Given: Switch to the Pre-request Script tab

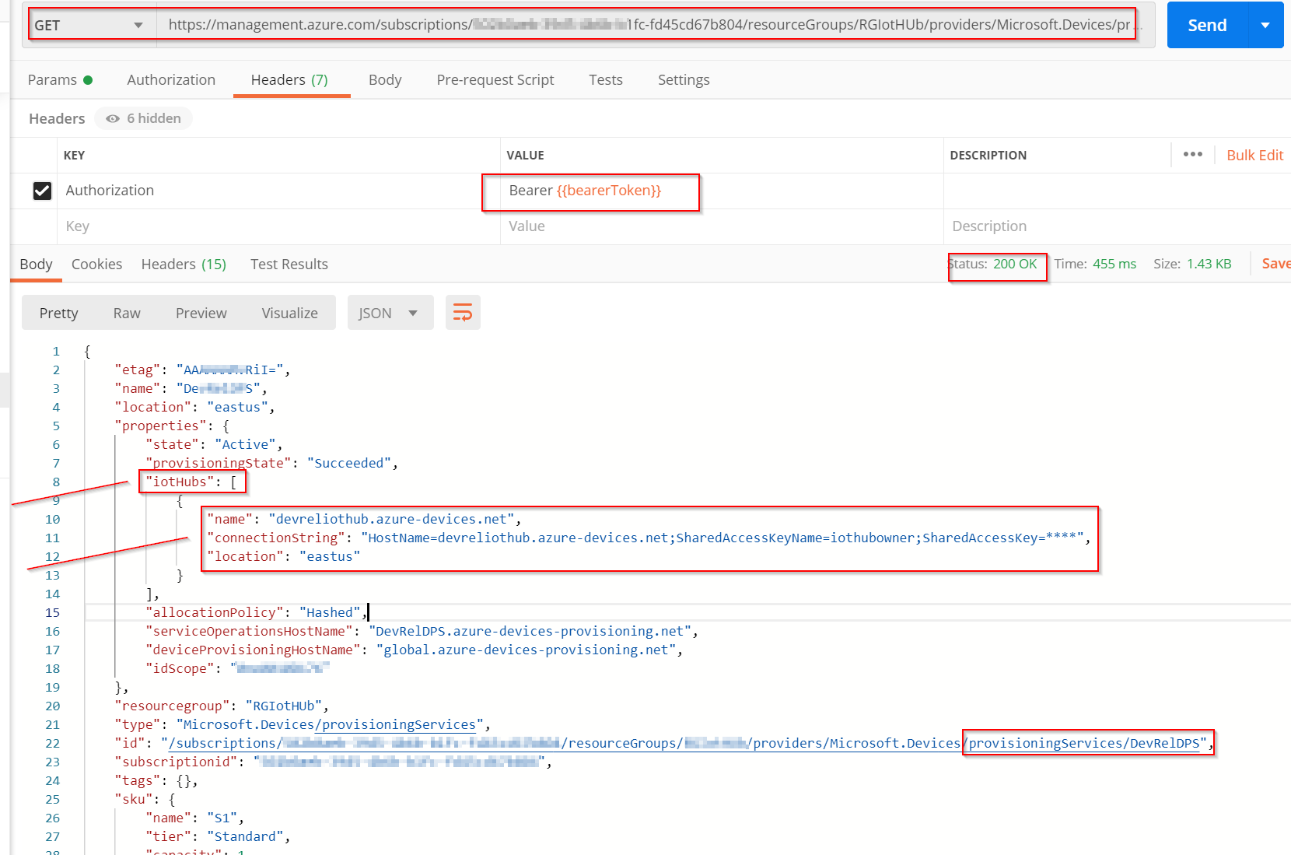Looking at the screenshot, I should [495, 79].
